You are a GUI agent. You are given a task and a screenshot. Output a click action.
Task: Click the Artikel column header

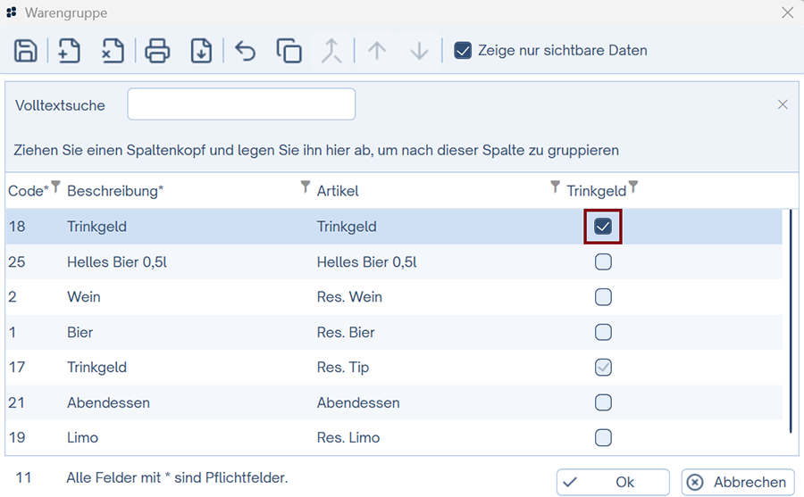tap(338, 191)
